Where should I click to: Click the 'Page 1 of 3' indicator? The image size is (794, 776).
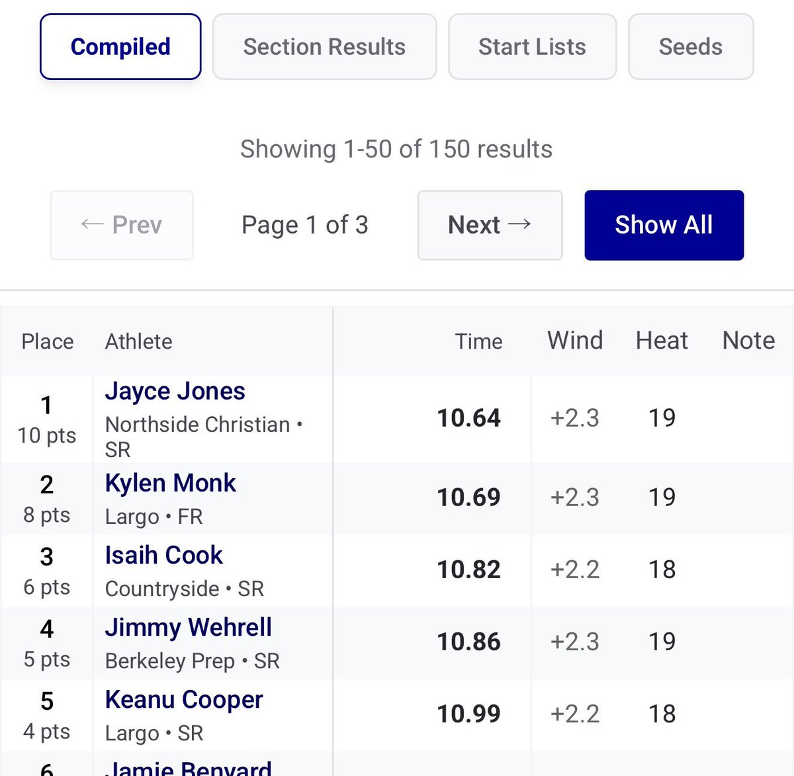coord(305,225)
